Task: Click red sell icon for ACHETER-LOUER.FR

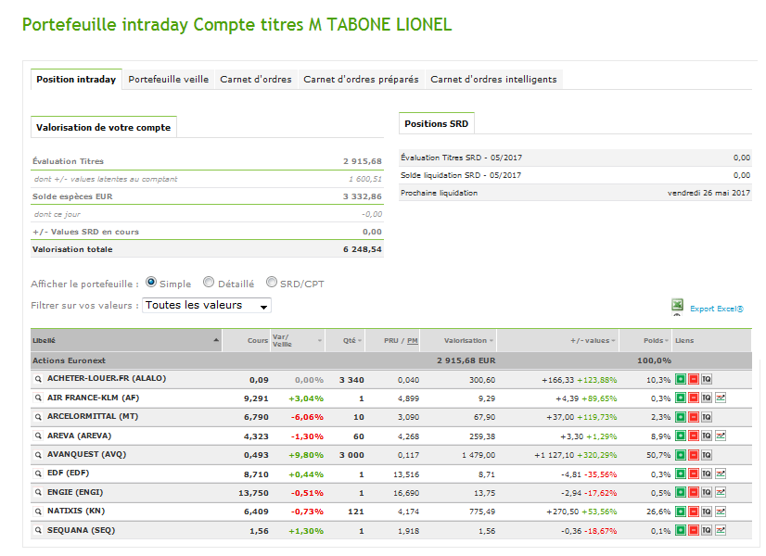Action: (693, 379)
